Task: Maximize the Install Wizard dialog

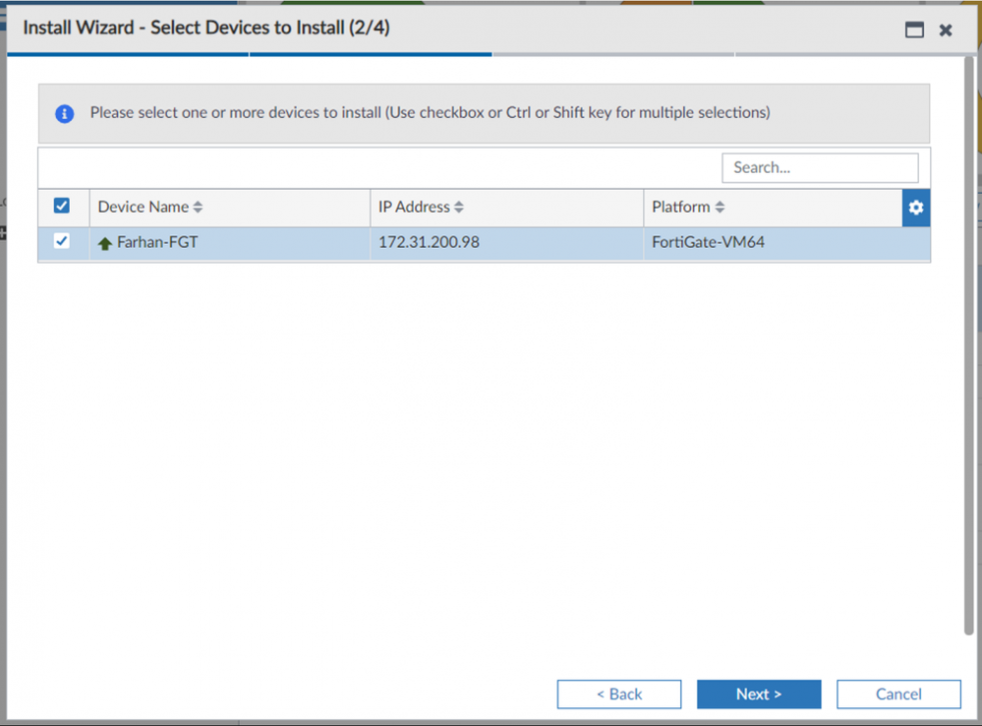Action: (914, 30)
